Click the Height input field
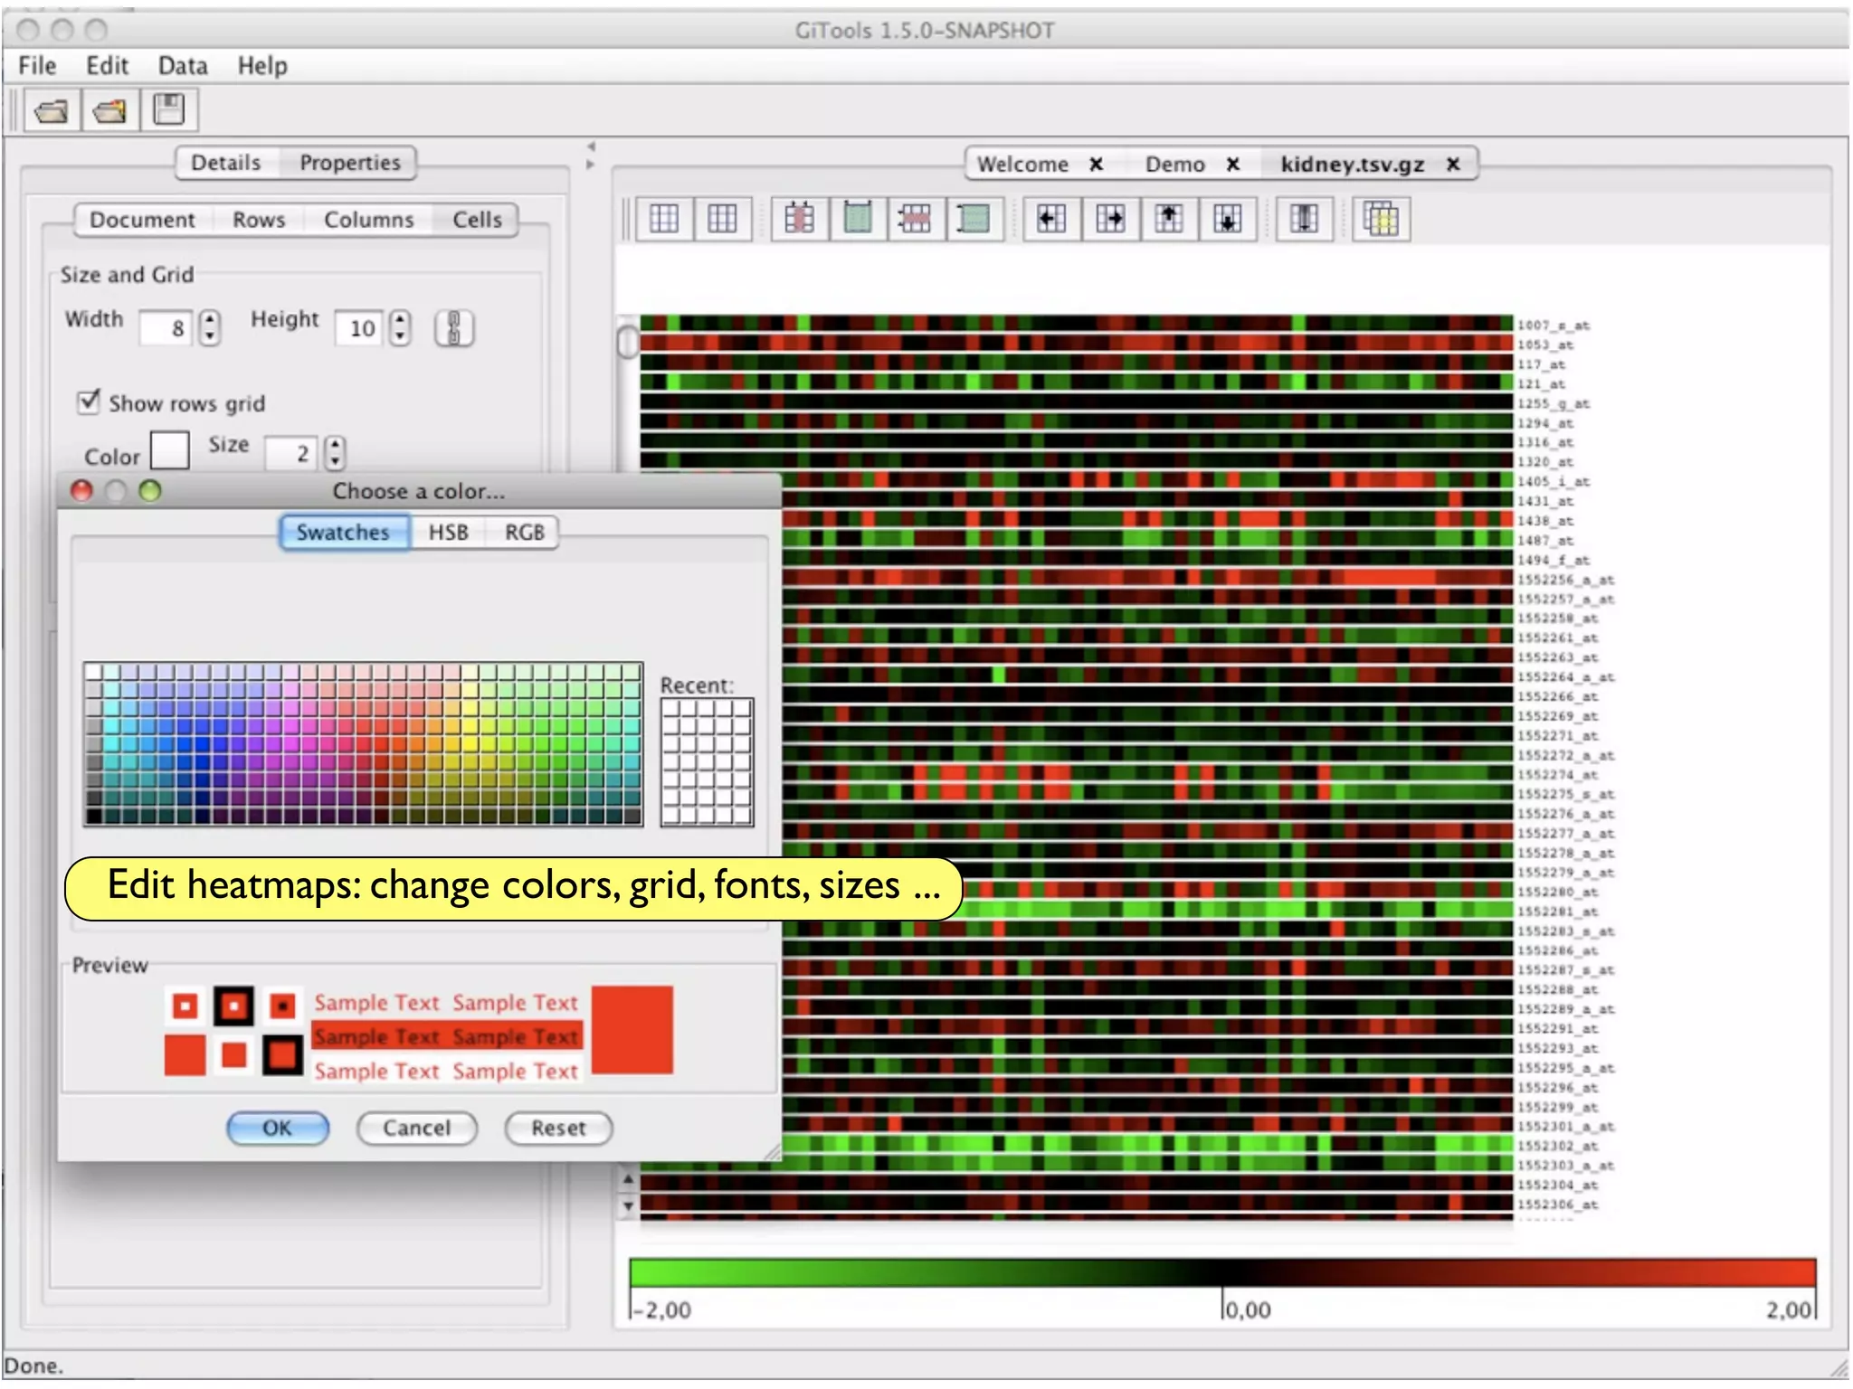The image size is (1853, 1389). click(x=358, y=327)
